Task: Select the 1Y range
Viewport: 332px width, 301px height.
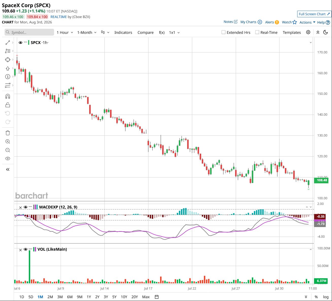Action: click(89, 297)
